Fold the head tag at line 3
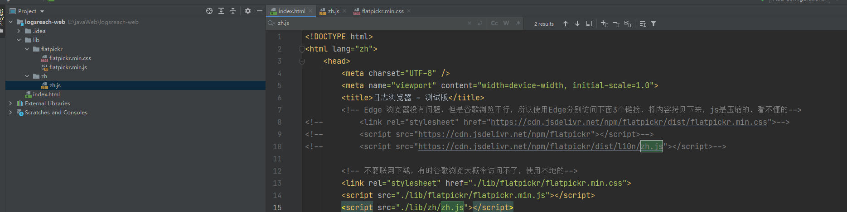Viewport: 847px width, 212px height. 302,61
